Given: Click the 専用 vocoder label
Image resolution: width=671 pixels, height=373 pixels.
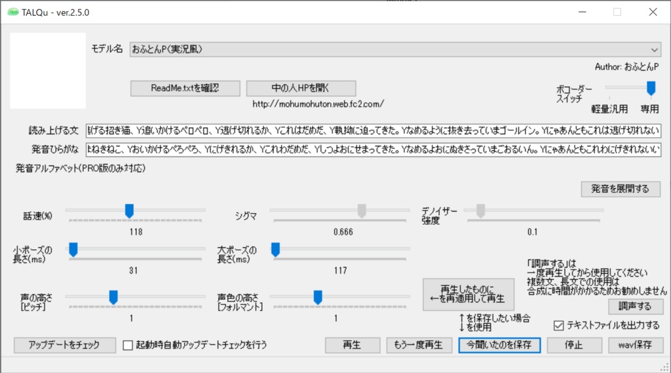Looking at the screenshot, I should pos(649,109).
